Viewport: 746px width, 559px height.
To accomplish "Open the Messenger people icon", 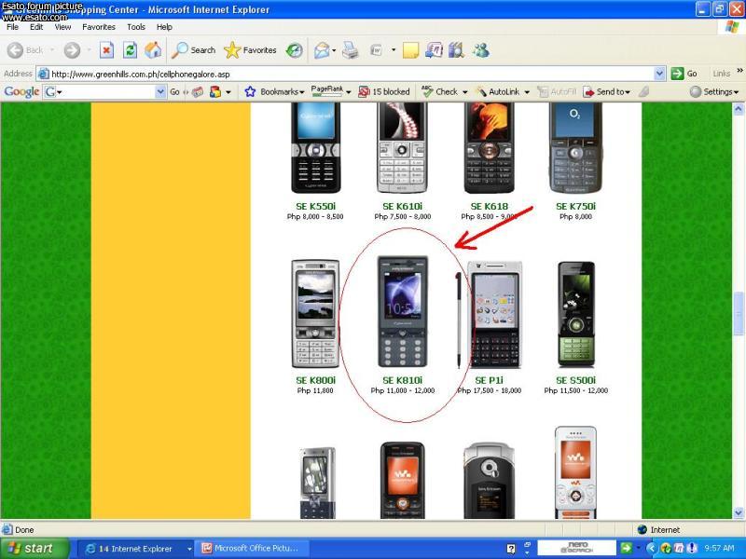I will point(481,50).
